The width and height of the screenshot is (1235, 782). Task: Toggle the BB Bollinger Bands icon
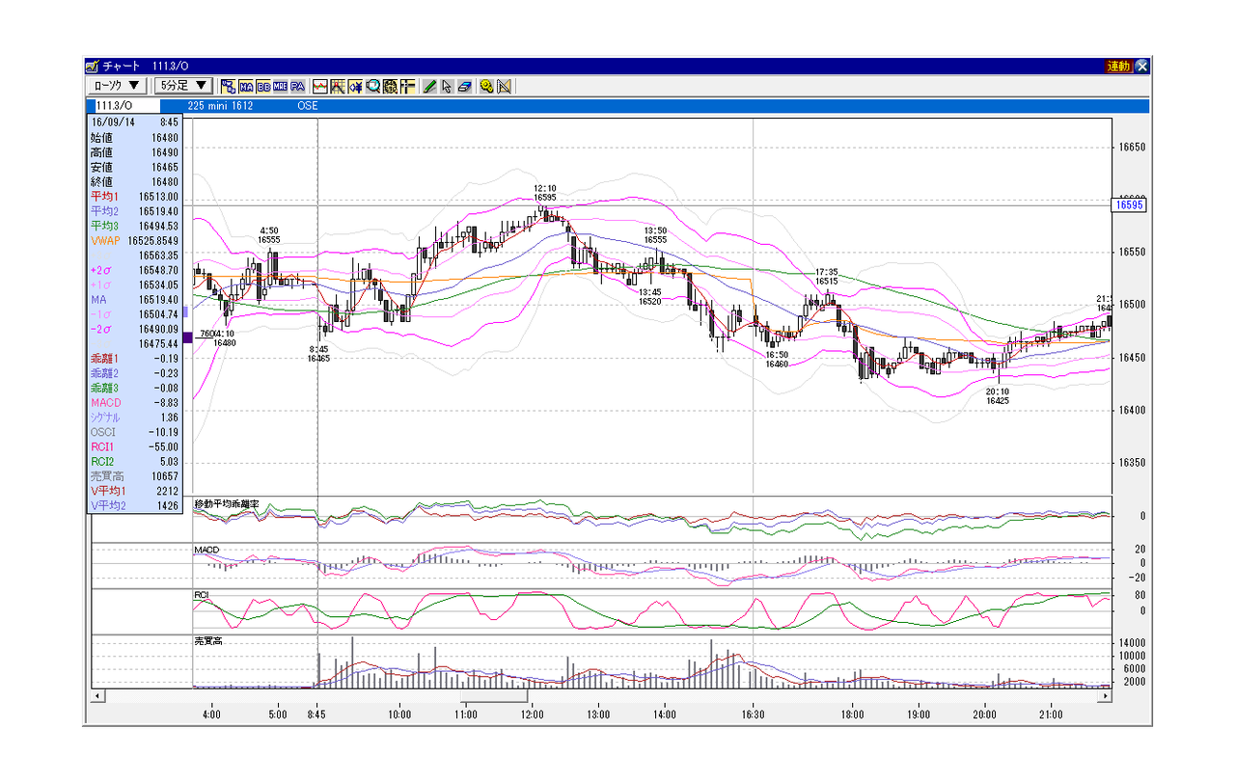(x=263, y=86)
